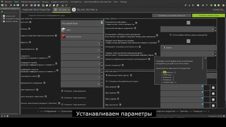Screen dimensions: 226x127
Task: Toggle emissive rendering checkbox
Action: click(x=62, y=104)
